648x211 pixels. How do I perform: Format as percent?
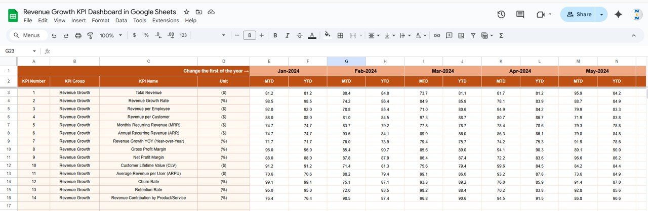146,35
